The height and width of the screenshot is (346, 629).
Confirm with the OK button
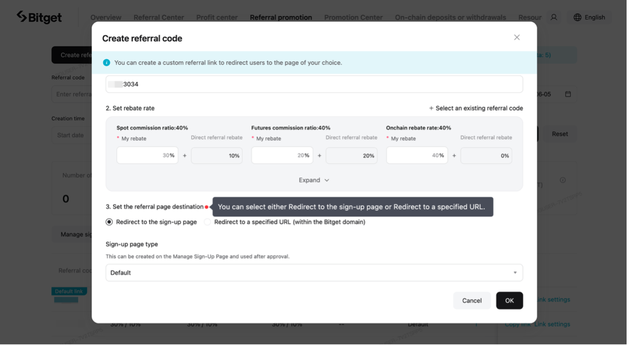(x=510, y=300)
